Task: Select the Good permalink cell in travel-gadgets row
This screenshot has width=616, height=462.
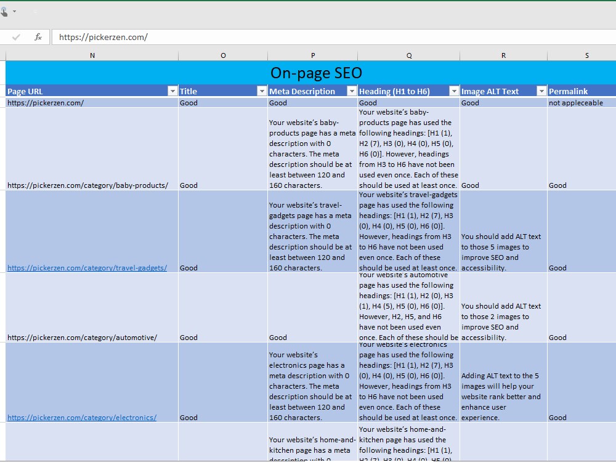Action: coord(582,232)
